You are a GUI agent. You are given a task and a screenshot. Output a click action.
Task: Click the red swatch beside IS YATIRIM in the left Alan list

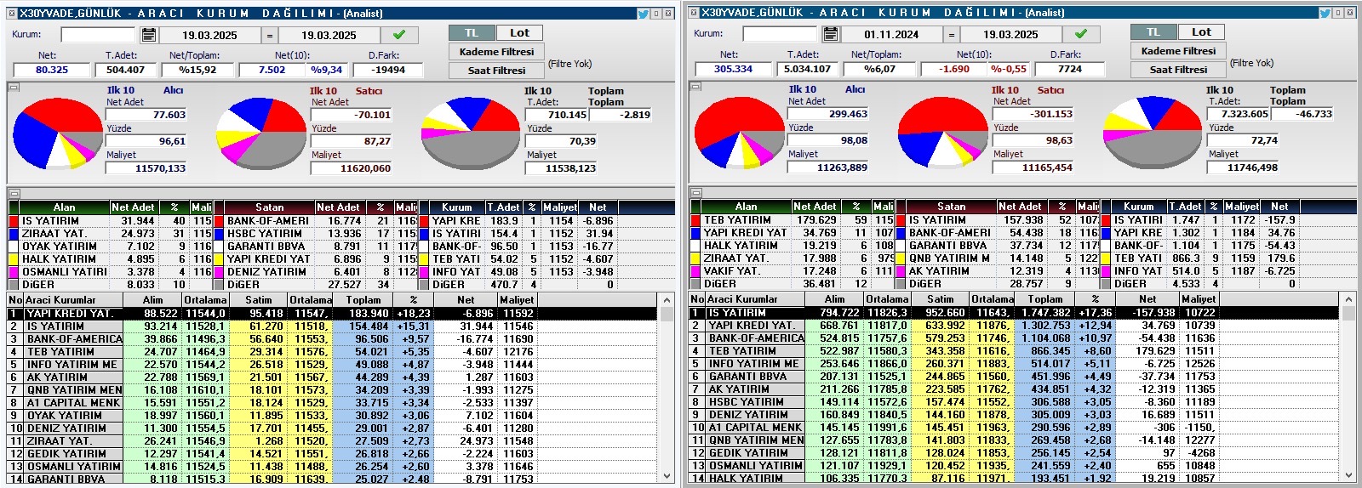(x=14, y=220)
